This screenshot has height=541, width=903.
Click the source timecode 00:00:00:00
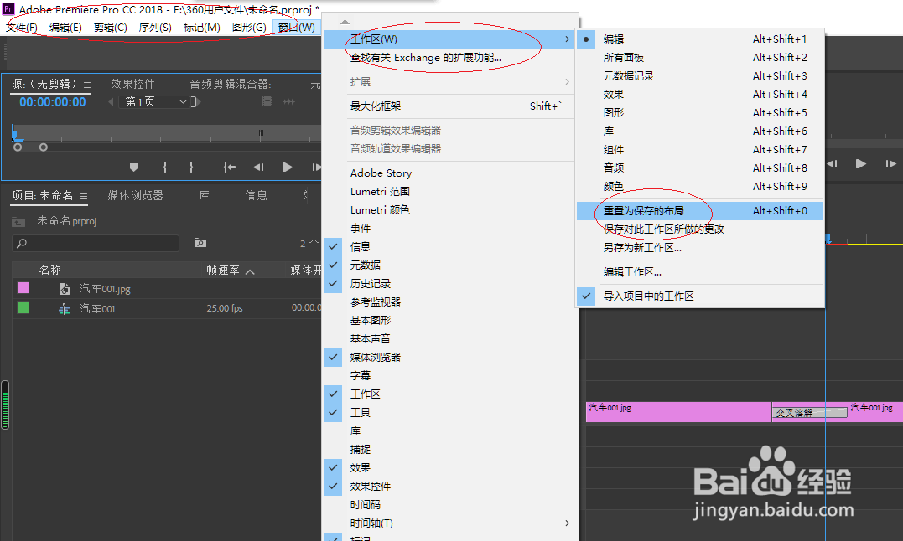coord(53,102)
